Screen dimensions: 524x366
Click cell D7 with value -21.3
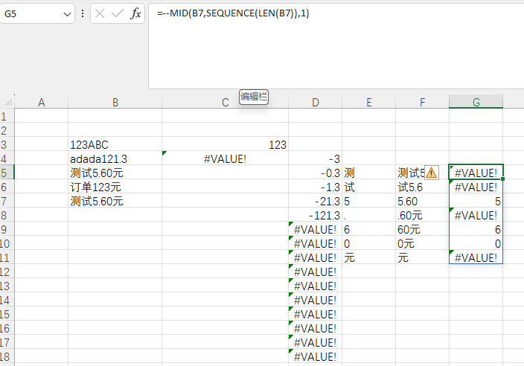tap(315, 201)
